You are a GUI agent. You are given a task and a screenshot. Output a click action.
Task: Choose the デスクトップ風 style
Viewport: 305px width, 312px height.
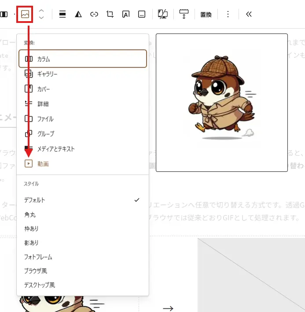pos(83,285)
